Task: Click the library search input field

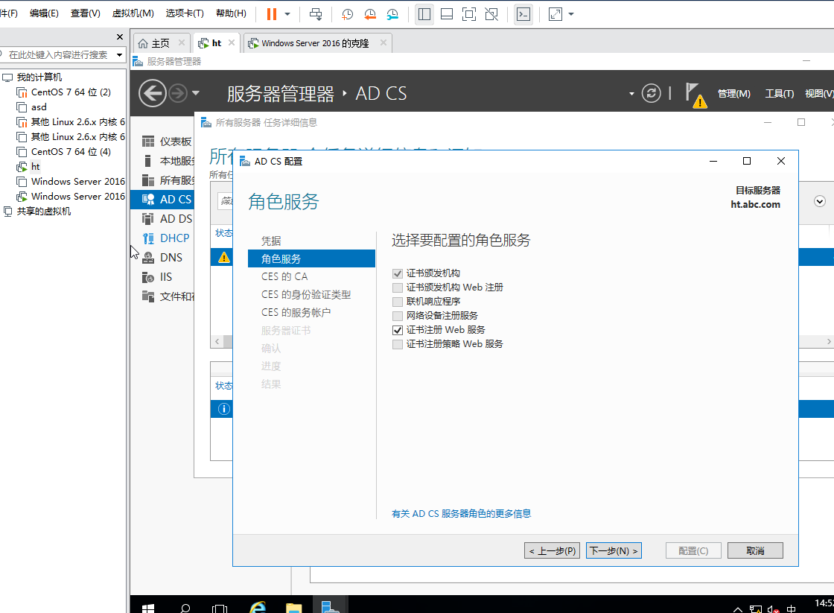Action: (57, 55)
